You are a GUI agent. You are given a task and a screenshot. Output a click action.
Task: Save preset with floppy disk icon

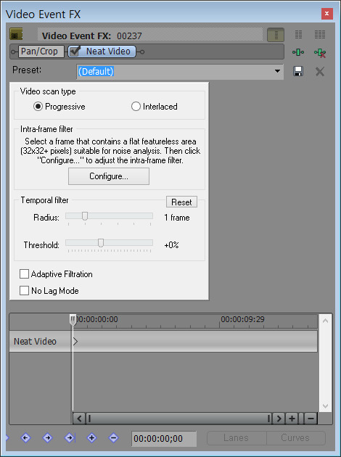[298, 71]
